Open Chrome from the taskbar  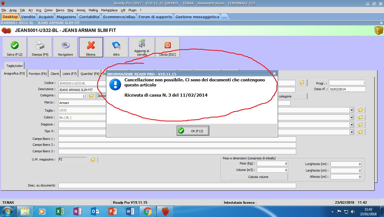tap(148, 211)
